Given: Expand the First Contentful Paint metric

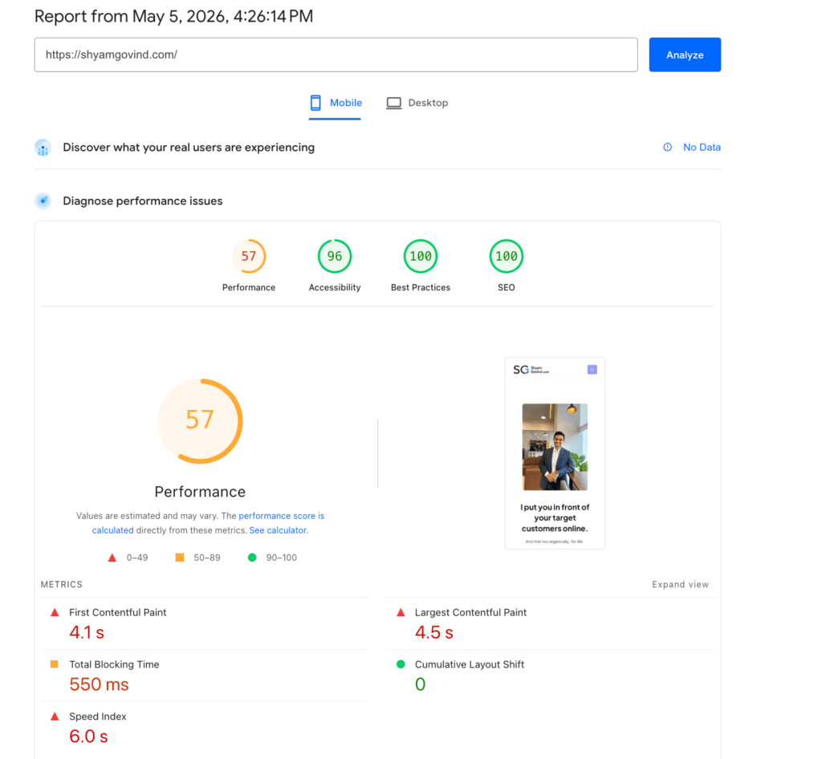Looking at the screenshot, I should tap(205, 623).
